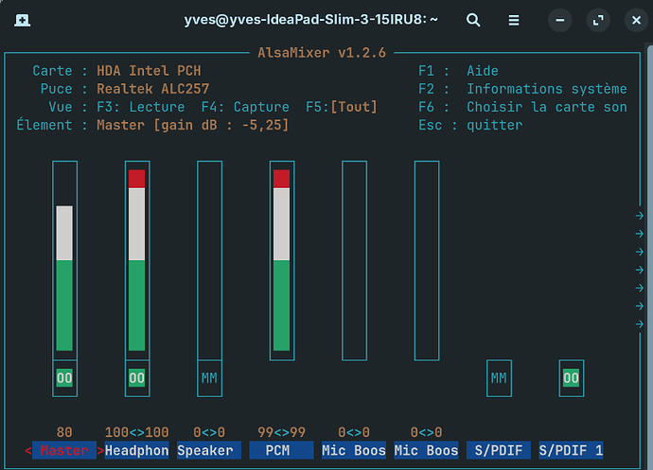Select the S/PDIF 1 channel label

click(571, 450)
